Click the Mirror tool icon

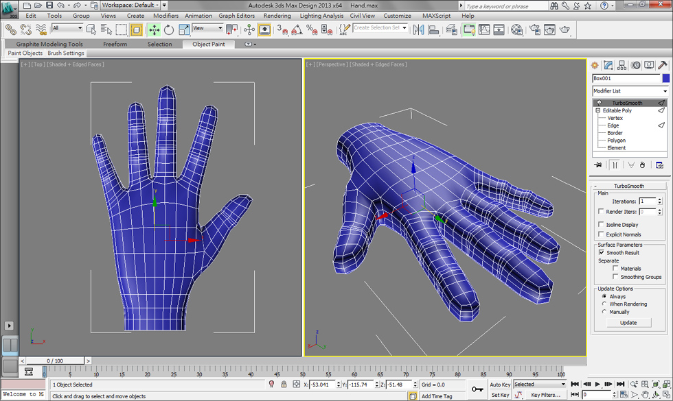(418, 29)
